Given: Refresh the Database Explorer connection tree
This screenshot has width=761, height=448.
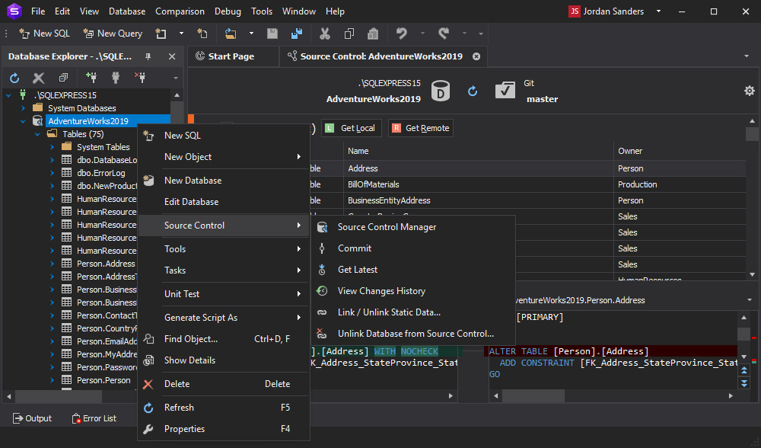Looking at the screenshot, I should [x=14, y=78].
